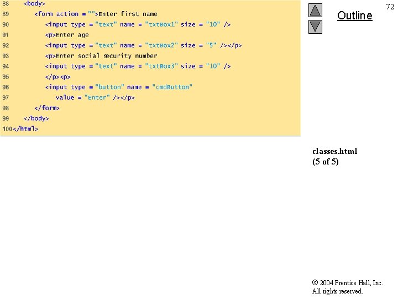Image resolution: width=398 pixels, height=299 pixels.
Task: Click line 89 form action code
Action: [x=96, y=14]
